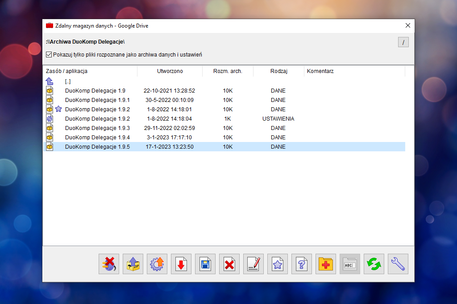Click the rename folder ABC icon
The width and height of the screenshot is (457, 304).
350,264
